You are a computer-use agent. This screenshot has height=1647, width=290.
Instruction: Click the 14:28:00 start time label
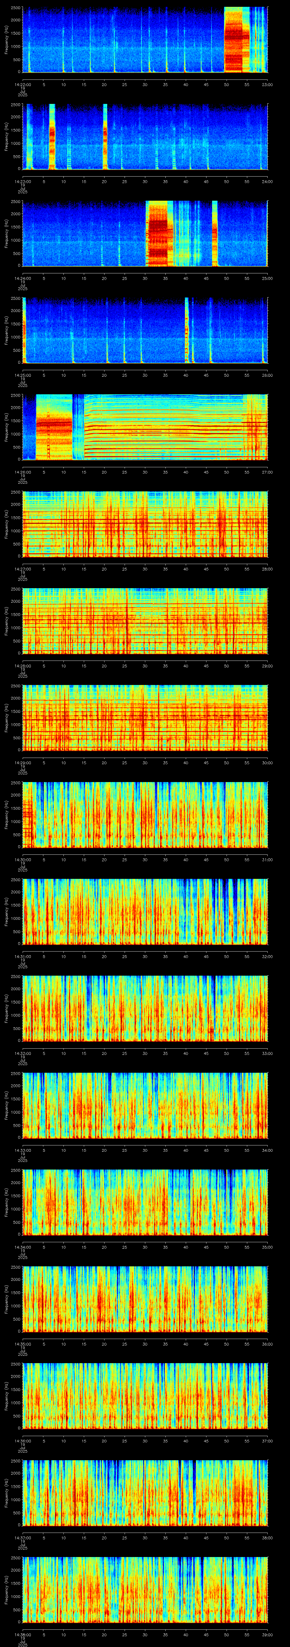[22, 666]
